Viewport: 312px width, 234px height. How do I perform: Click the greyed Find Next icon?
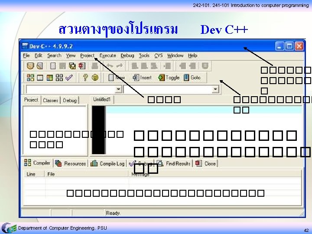154,66
